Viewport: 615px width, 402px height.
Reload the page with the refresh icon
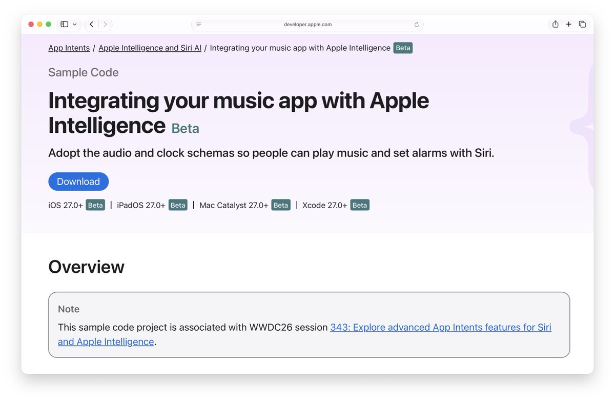pyautogui.click(x=416, y=24)
